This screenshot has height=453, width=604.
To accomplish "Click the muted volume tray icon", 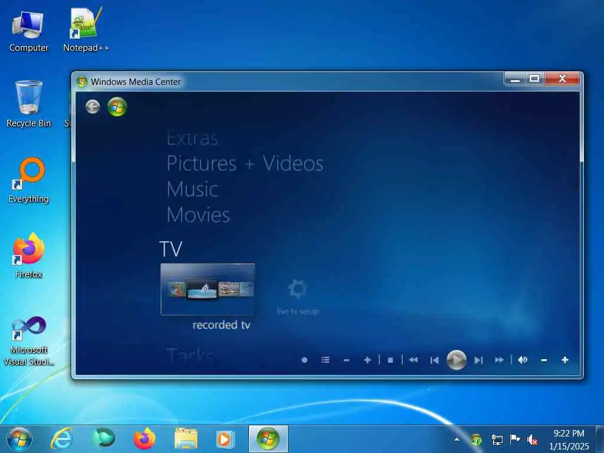I will point(533,439).
